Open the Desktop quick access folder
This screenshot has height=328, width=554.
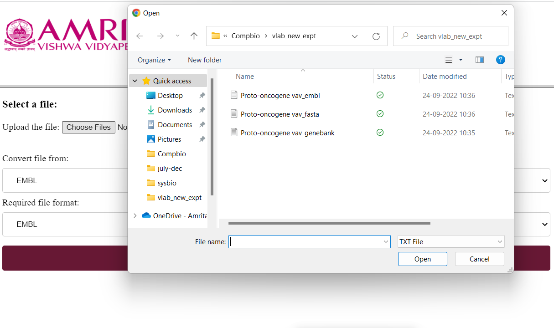[x=170, y=95]
